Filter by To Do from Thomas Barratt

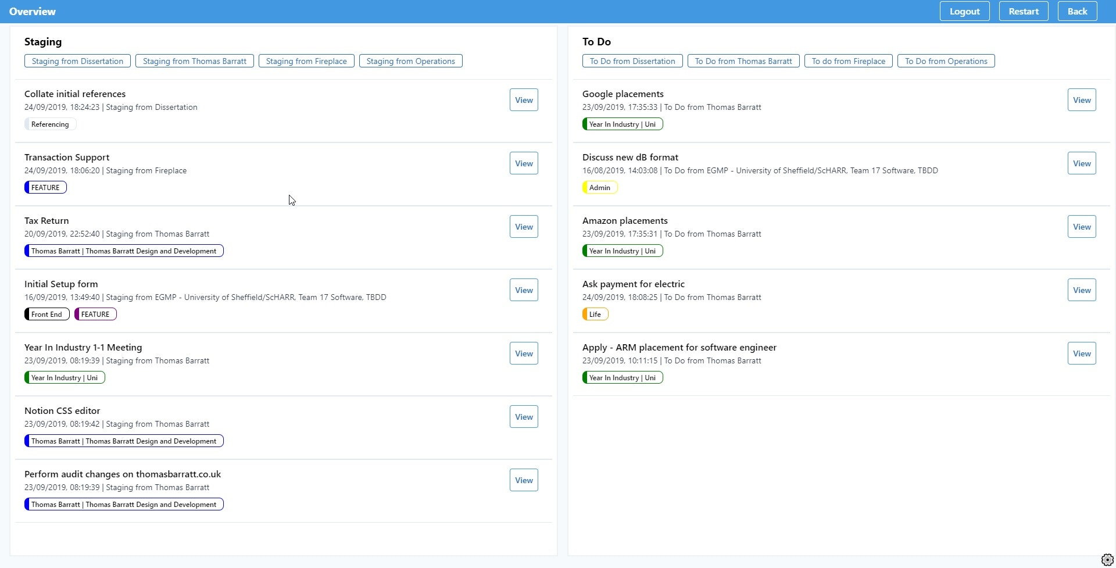point(743,61)
